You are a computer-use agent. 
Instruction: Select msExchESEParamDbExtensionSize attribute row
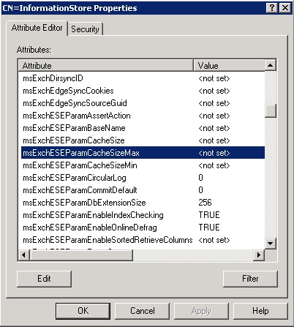click(143, 203)
